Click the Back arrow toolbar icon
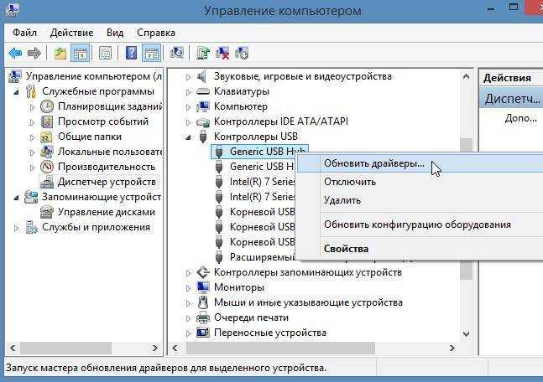Screen dimensions: 543x382 [15, 54]
